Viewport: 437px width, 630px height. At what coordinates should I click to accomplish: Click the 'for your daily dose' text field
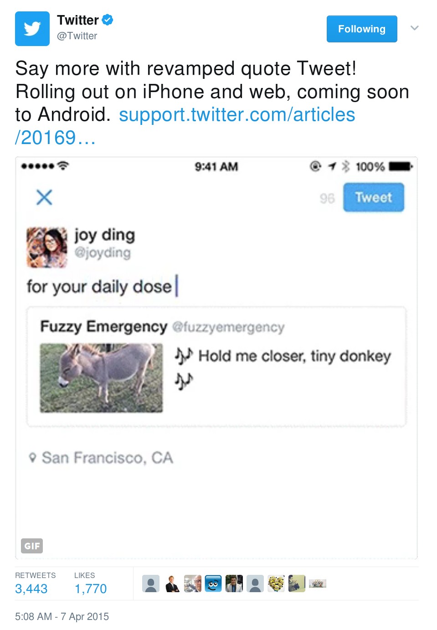coord(99,287)
